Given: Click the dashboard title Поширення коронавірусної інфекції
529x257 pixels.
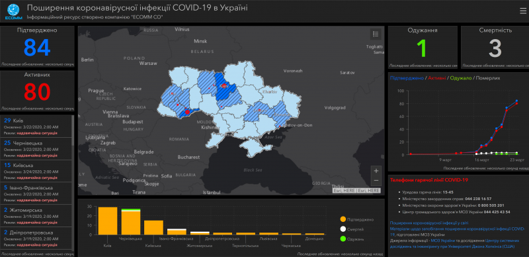Looking at the screenshot, I should [x=137, y=8].
